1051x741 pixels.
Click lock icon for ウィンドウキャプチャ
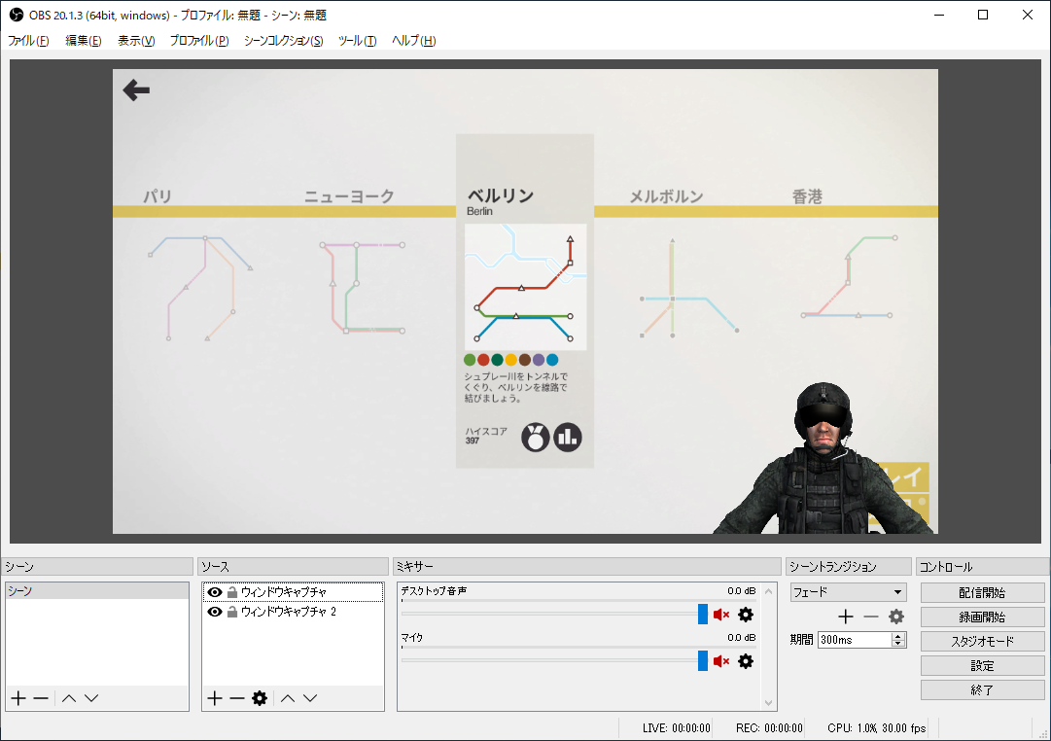232,592
